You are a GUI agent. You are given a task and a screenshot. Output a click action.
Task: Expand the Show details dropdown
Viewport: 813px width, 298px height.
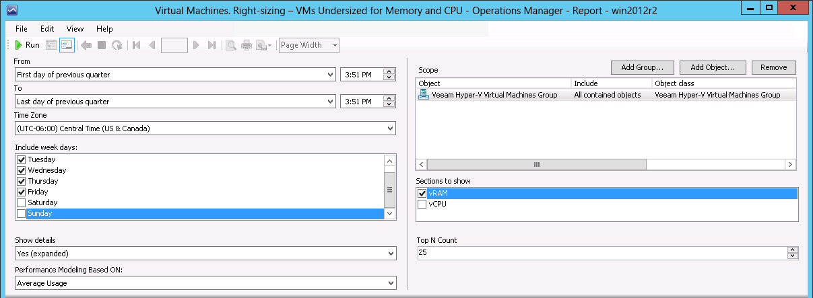pos(205,254)
